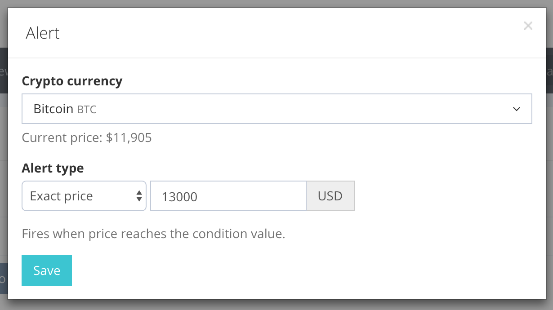Click the 'Exact price' text in the select
The height and width of the screenshot is (310, 553).
tap(61, 196)
